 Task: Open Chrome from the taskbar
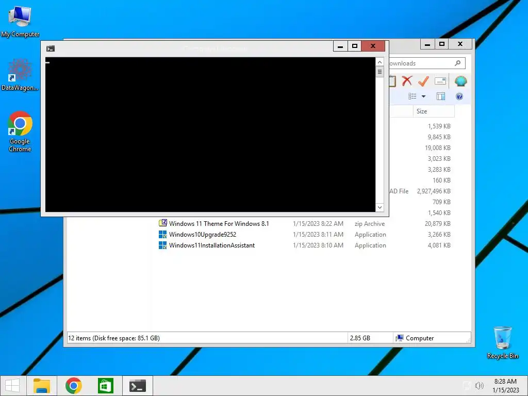coord(73,386)
